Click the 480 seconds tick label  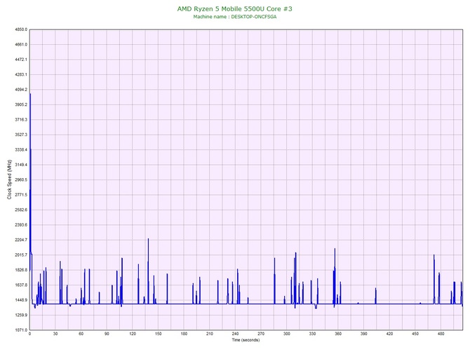[x=441, y=334]
